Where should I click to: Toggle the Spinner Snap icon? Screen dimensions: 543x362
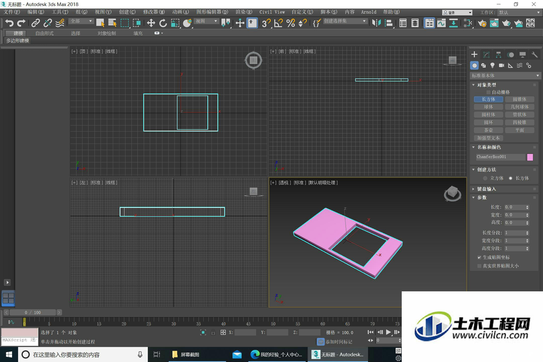302,23
